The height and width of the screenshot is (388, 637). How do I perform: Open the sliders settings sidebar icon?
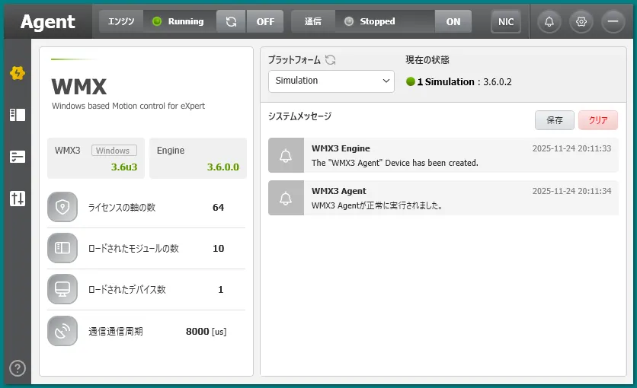tap(17, 199)
